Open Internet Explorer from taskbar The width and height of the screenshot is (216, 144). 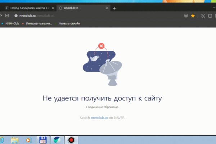click(x=1, y=140)
